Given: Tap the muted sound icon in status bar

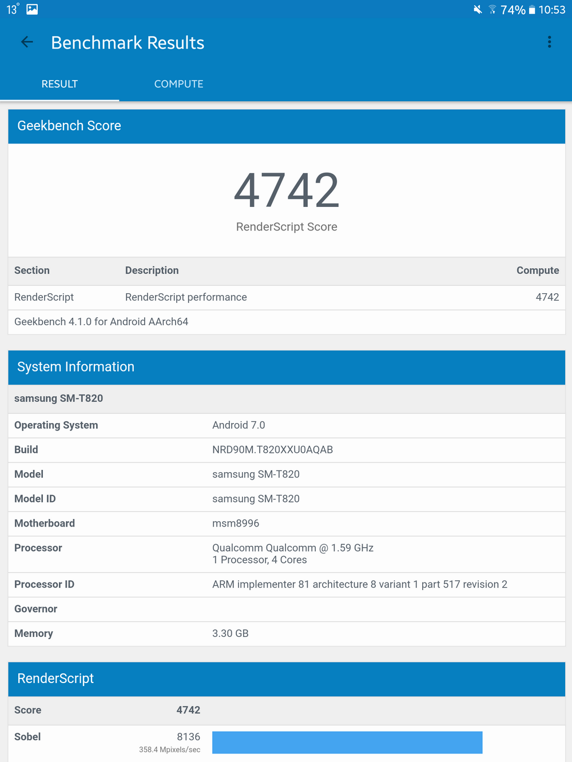Looking at the screenshot, I should click(x=478, y=9).
